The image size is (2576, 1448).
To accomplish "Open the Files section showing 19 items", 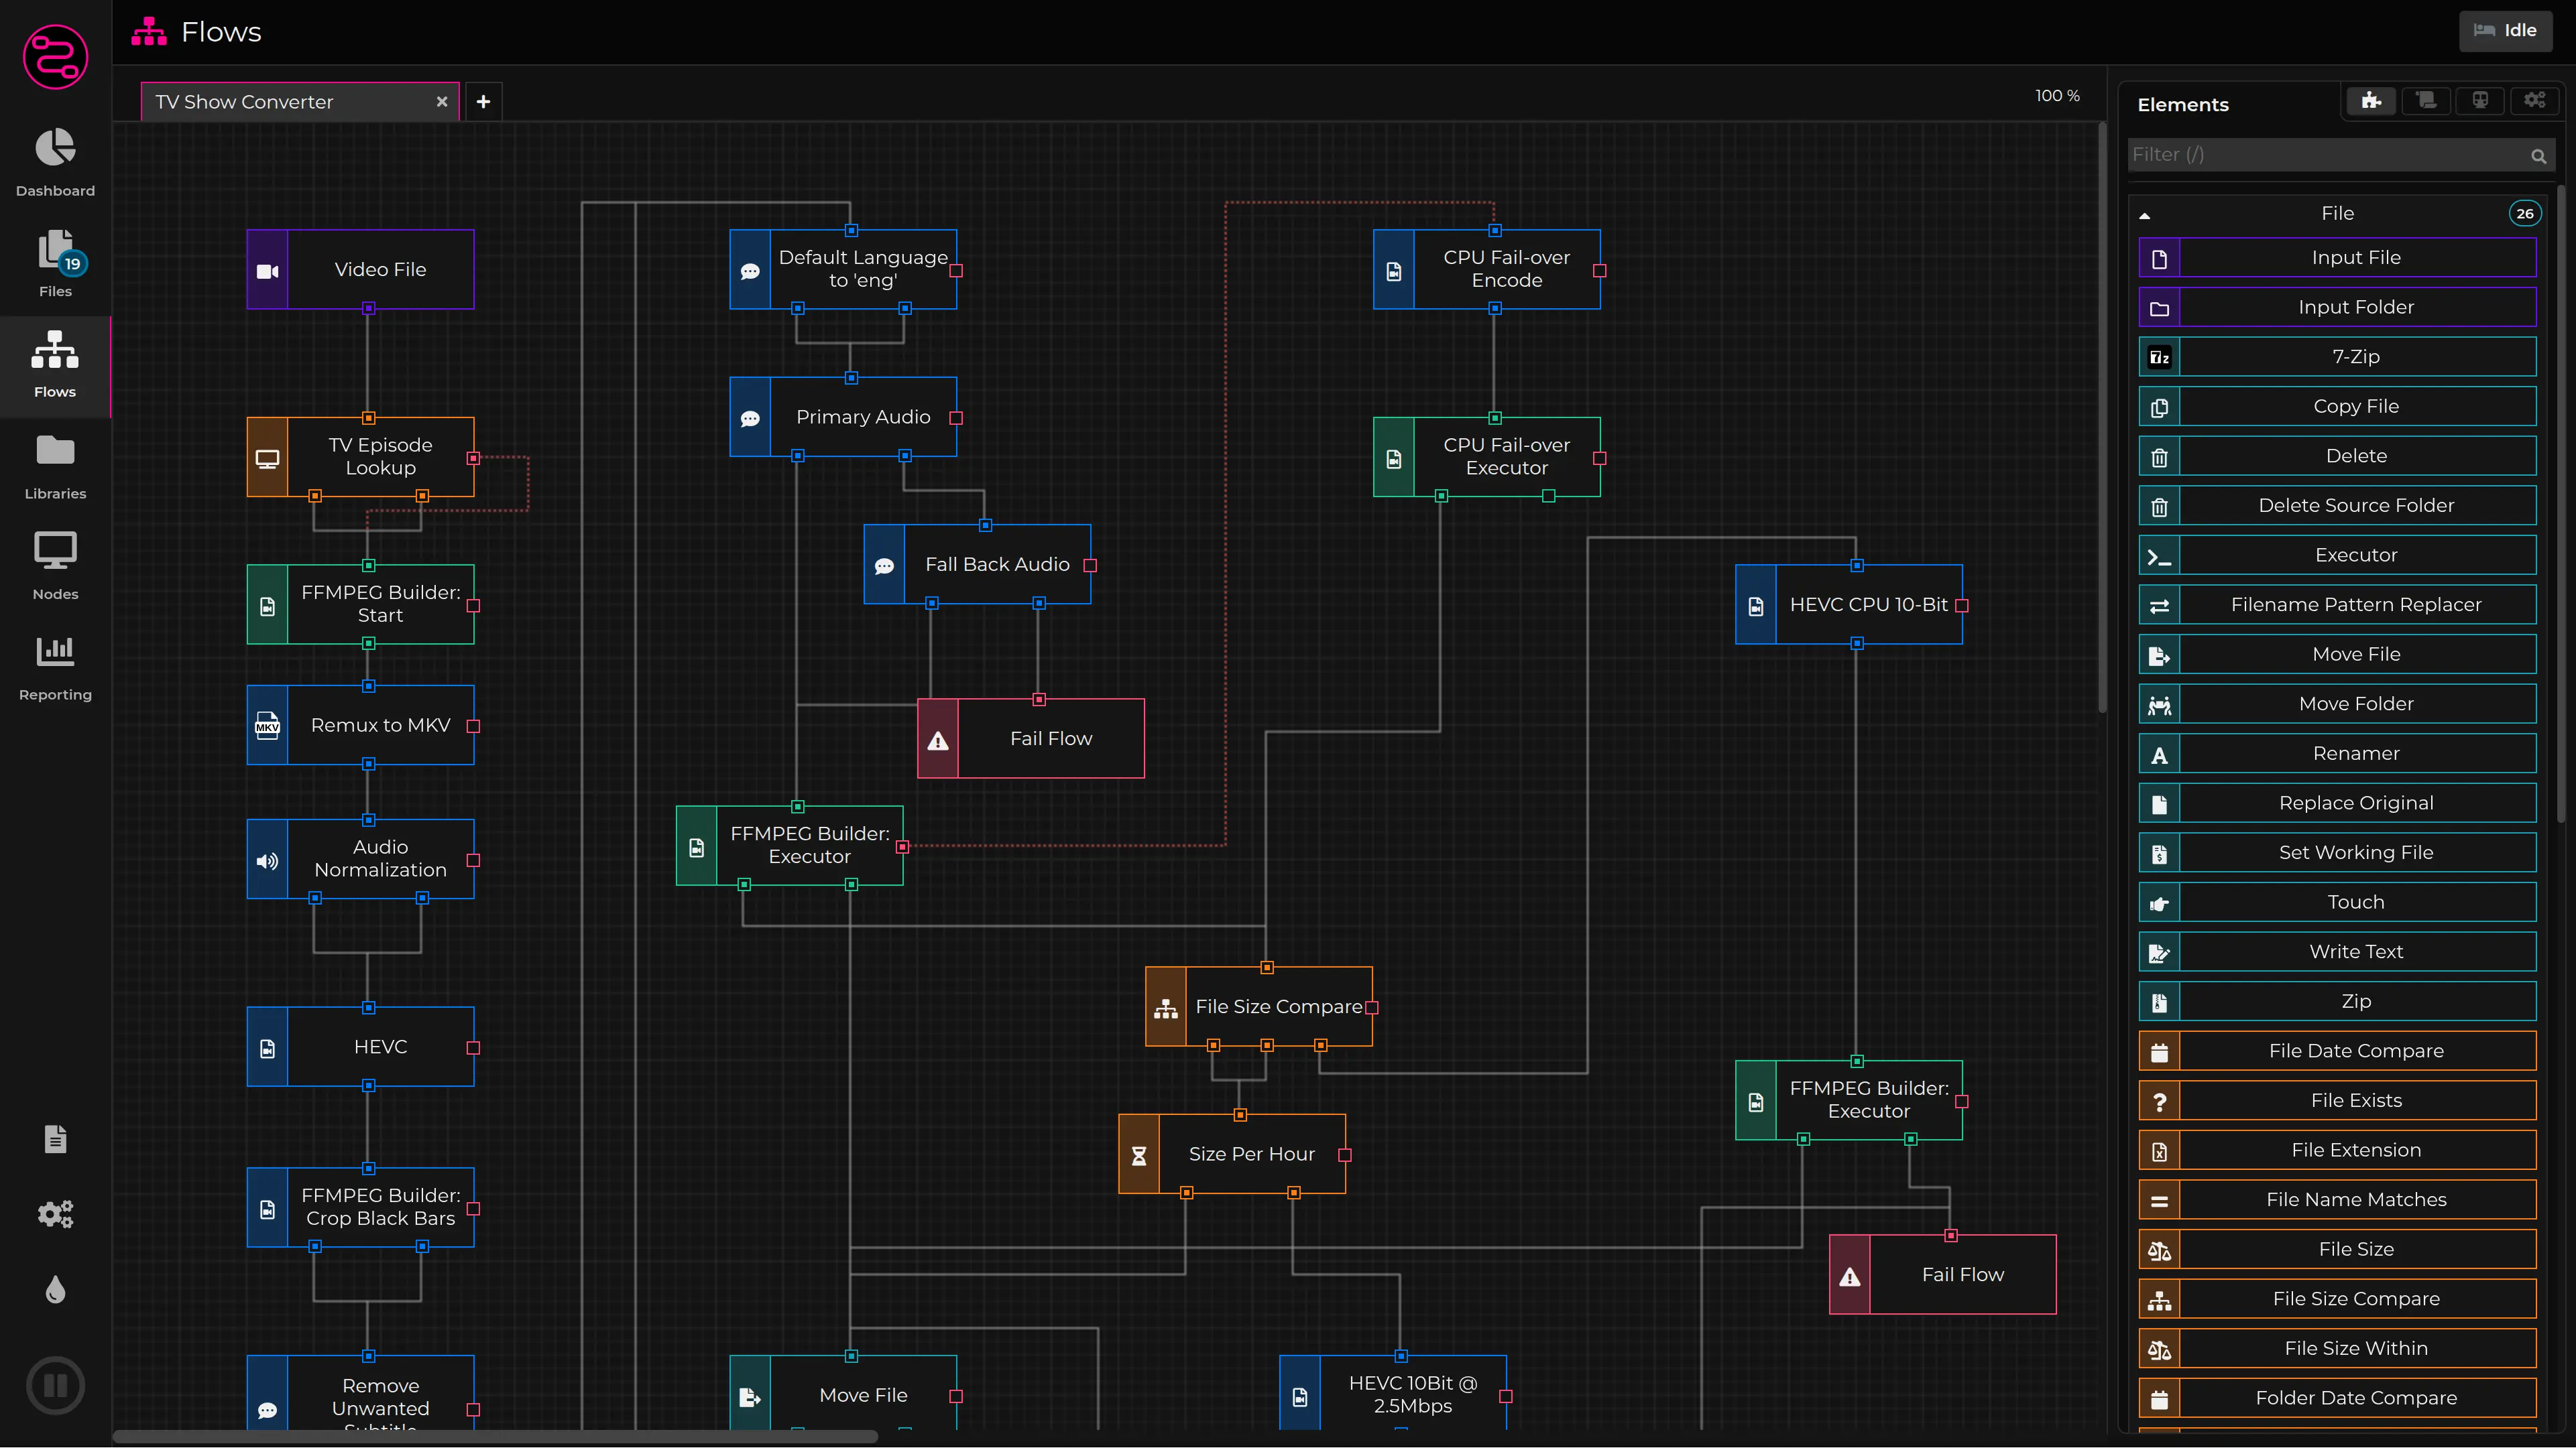I will [x=55, y=262].
